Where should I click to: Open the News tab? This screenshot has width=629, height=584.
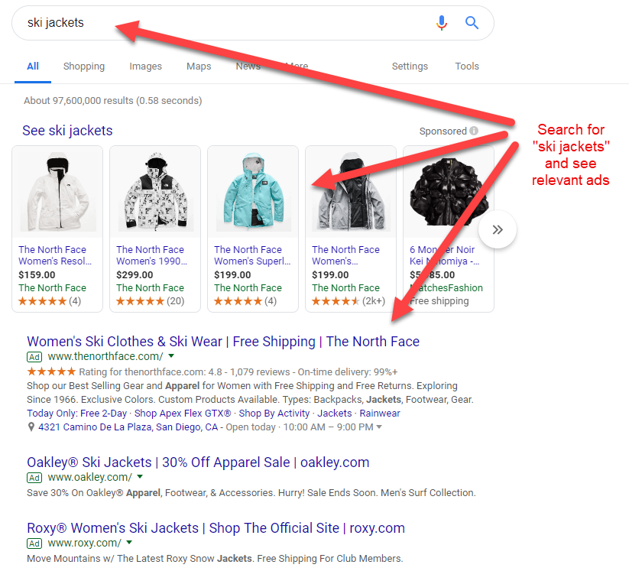(x=248, y=67)
